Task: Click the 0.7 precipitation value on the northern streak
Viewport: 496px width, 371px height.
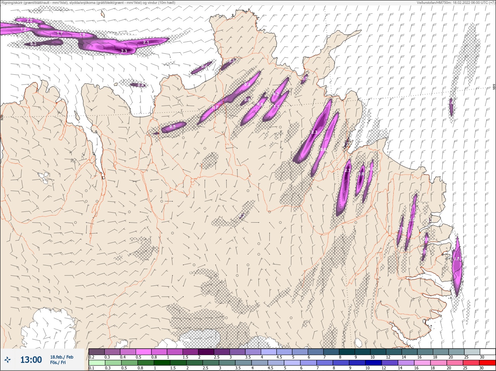Action: 215,107
